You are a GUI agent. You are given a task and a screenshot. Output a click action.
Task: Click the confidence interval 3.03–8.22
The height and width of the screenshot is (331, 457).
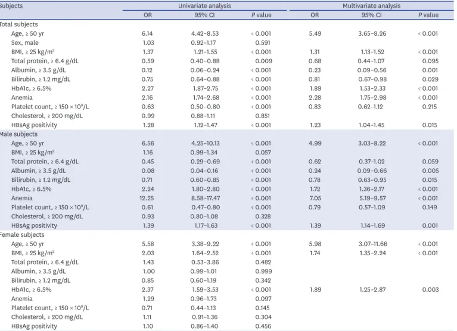click(372, 143)
